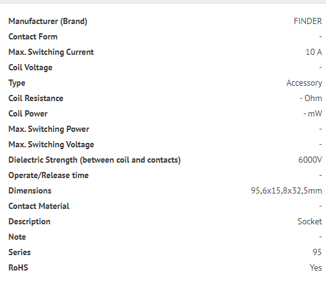Select the Max. Switching Power label

(49, 129)
